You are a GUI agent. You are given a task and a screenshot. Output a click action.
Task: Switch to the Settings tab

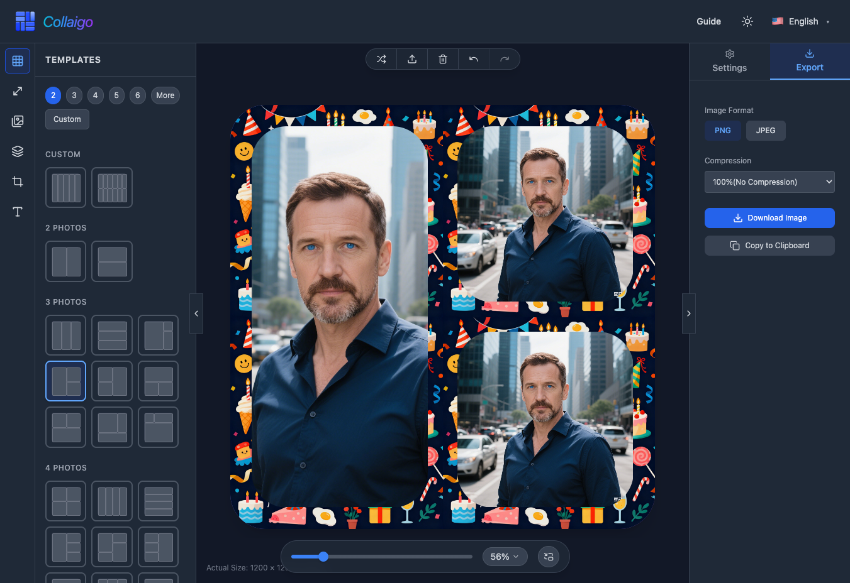pyautogui.click(x=730, y=62)
